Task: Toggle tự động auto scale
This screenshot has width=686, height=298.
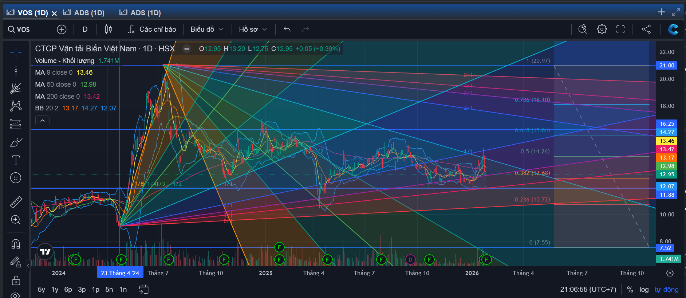Action: click(667, 290)
